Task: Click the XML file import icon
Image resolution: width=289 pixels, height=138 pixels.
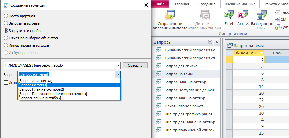Action: pyautogui.click(x=277, y=20)
